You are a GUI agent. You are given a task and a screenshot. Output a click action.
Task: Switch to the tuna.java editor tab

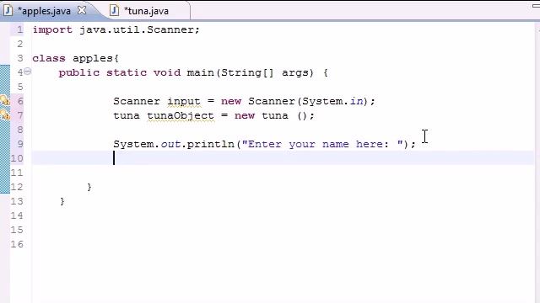tap(146, 11)
